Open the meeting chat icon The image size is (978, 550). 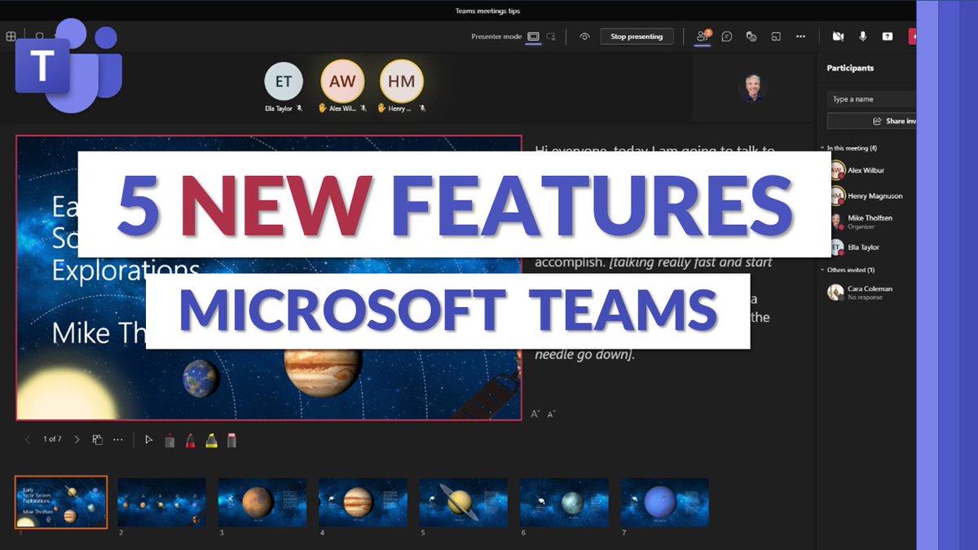point(727,37)
